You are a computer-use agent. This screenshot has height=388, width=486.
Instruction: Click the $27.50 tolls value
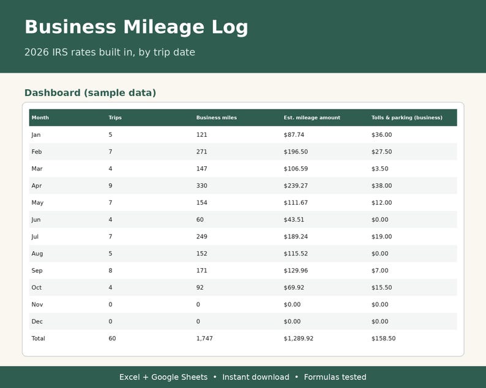click(381, 152)
